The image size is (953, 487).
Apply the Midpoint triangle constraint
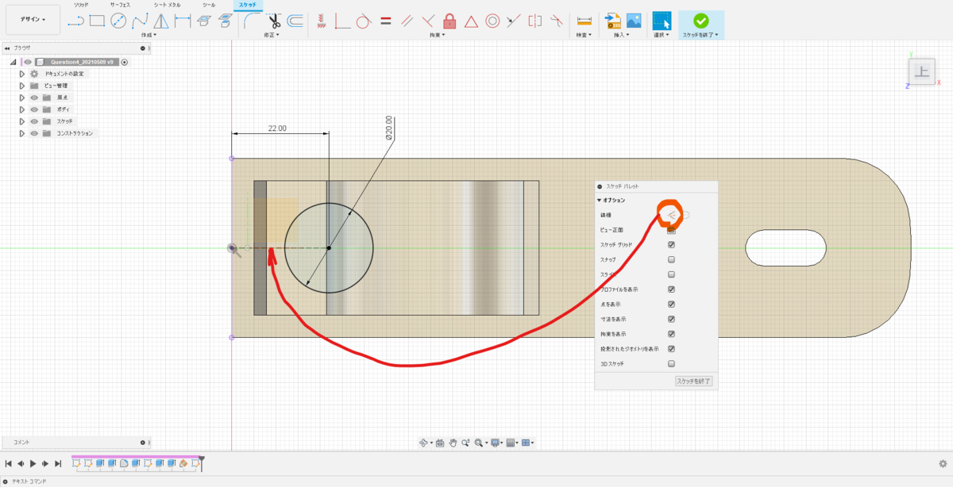[x=471, y=21]
